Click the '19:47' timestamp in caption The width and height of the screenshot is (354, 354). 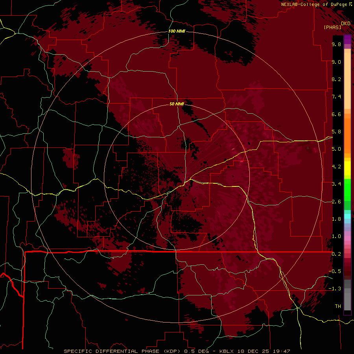pos(281,351)
